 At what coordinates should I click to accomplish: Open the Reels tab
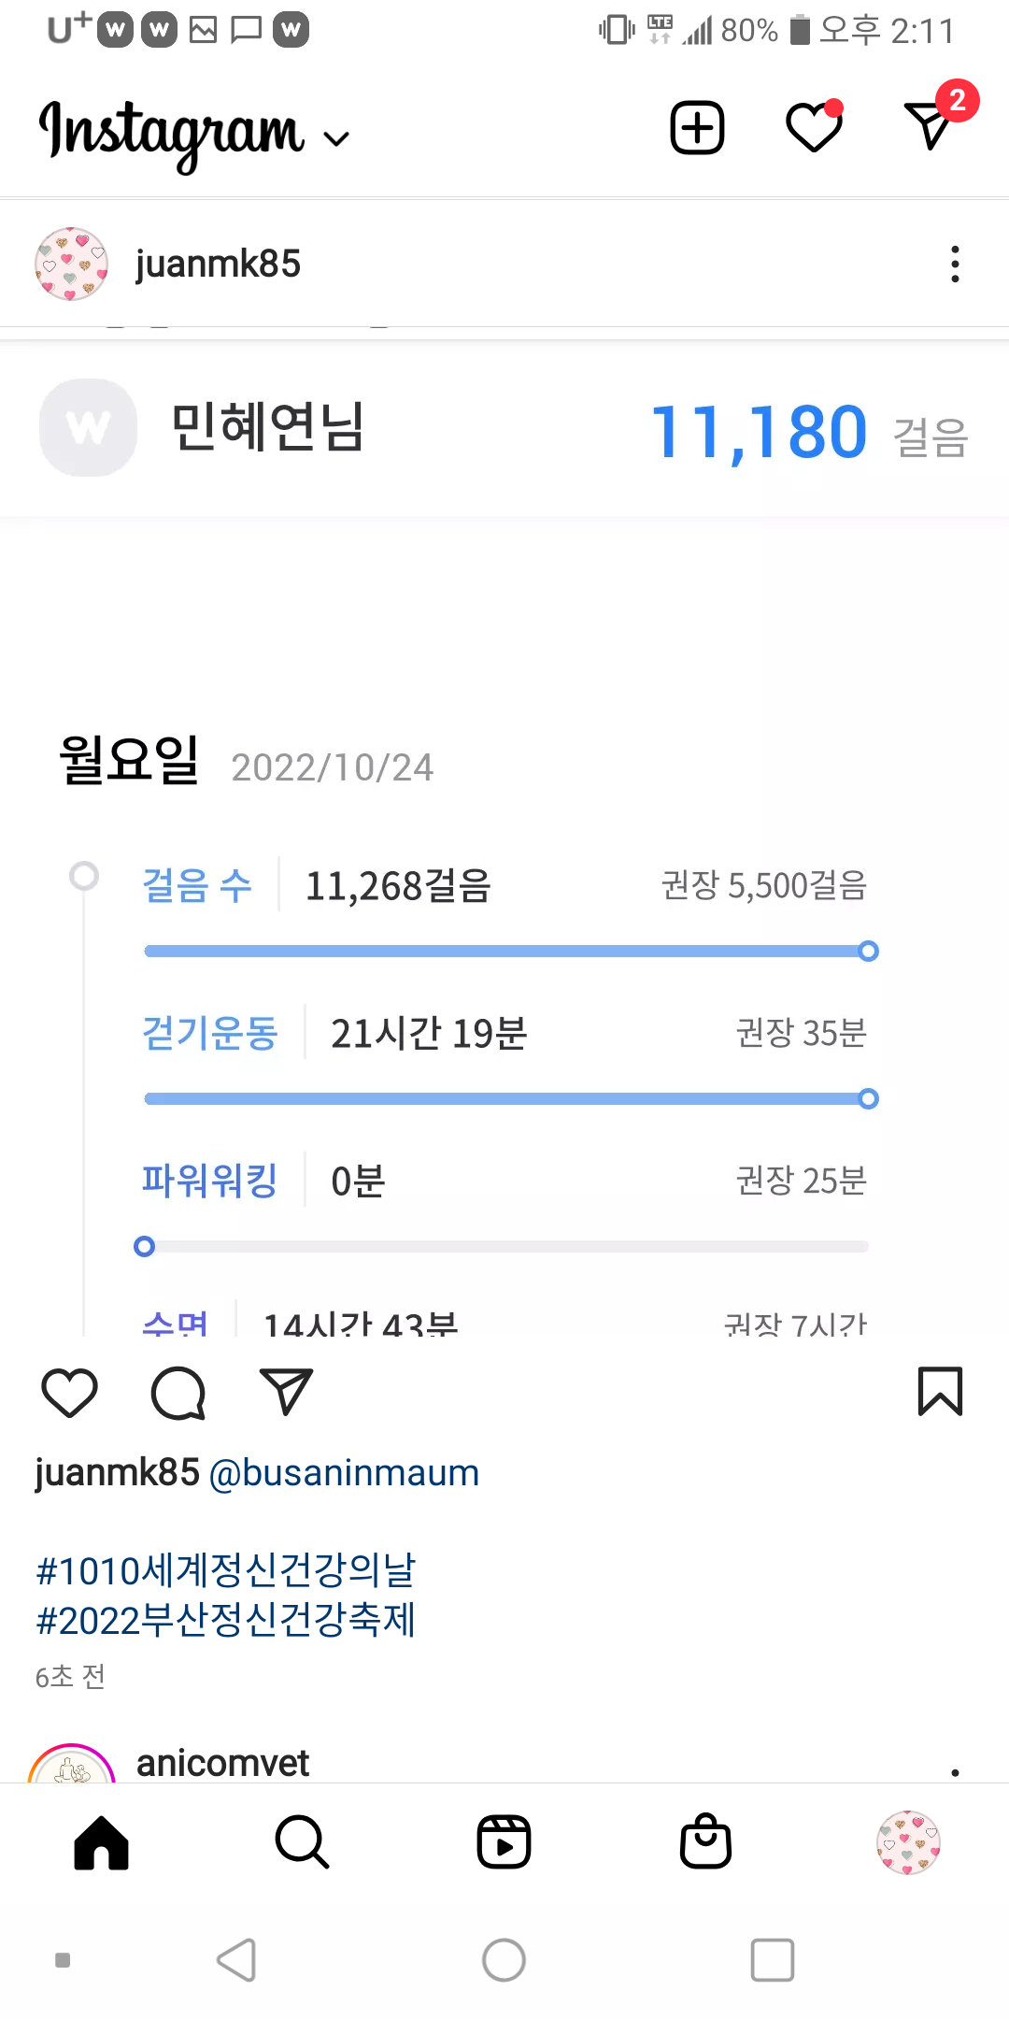pos(504,1843)
